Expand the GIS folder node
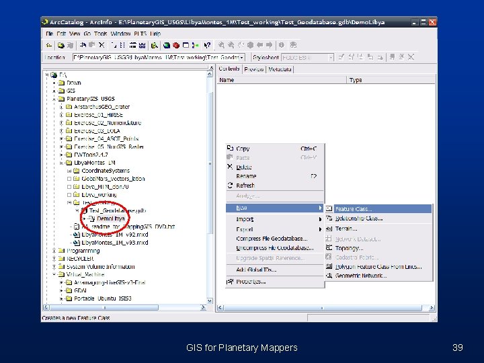The height and width of the screenshot is (363, 484). click(54, 91)
